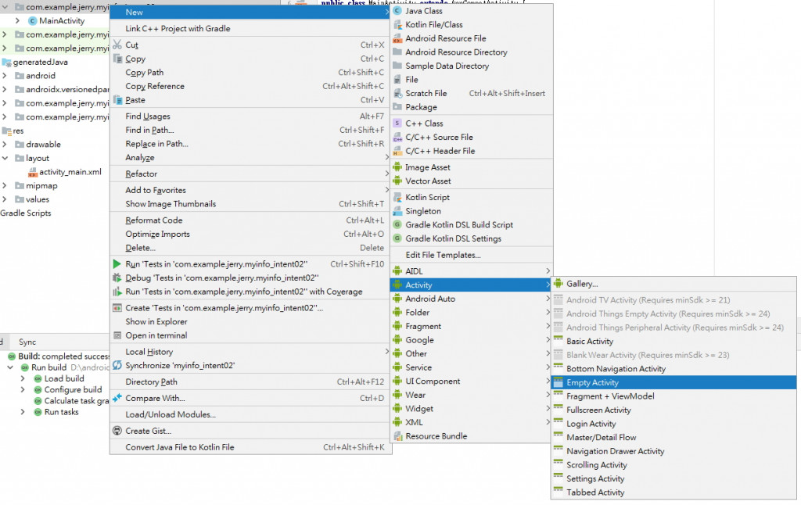Choose Local History in context menu
Screen dimensions: 801x505
point(251,352)
